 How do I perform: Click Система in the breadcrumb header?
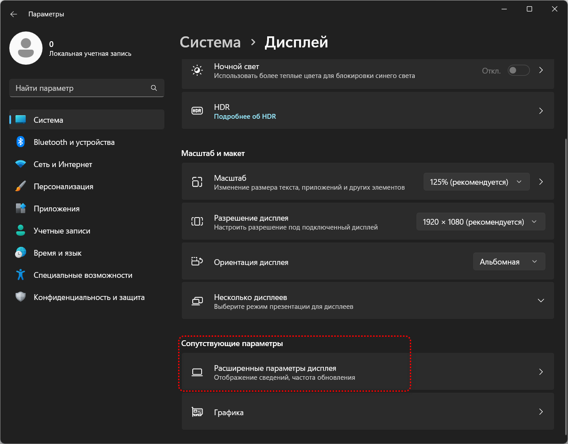click(x=210, y=43)
